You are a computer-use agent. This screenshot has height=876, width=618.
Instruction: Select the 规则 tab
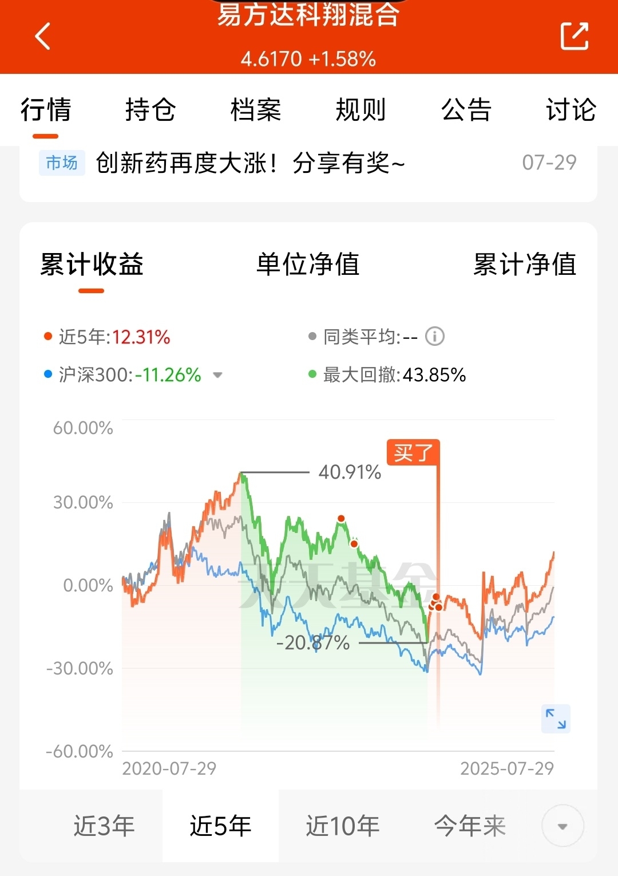360,110
